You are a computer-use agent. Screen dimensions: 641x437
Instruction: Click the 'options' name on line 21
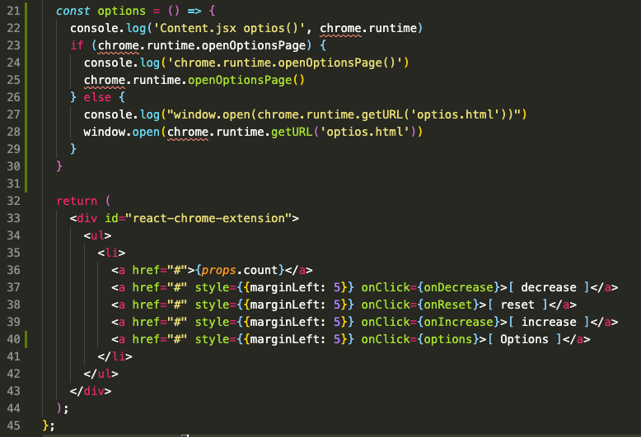(x=121, y=11)
